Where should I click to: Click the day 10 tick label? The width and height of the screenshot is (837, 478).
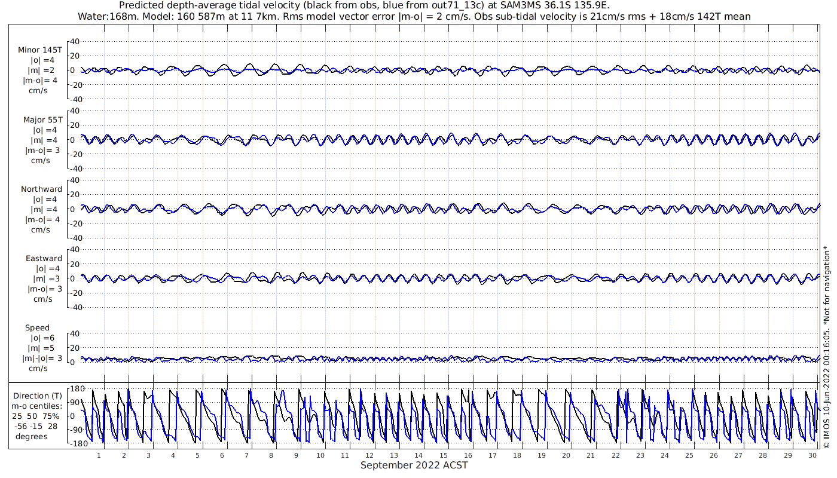tap(320, 455)
